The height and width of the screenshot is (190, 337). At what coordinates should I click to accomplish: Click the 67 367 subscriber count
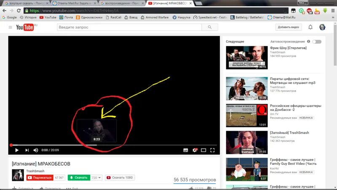59,177
